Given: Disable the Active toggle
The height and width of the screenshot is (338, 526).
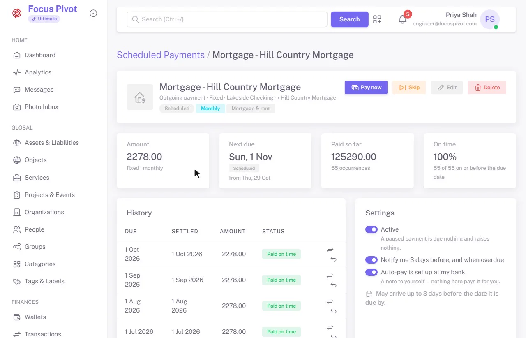Looking at the screenshot, I should (371, 229).
